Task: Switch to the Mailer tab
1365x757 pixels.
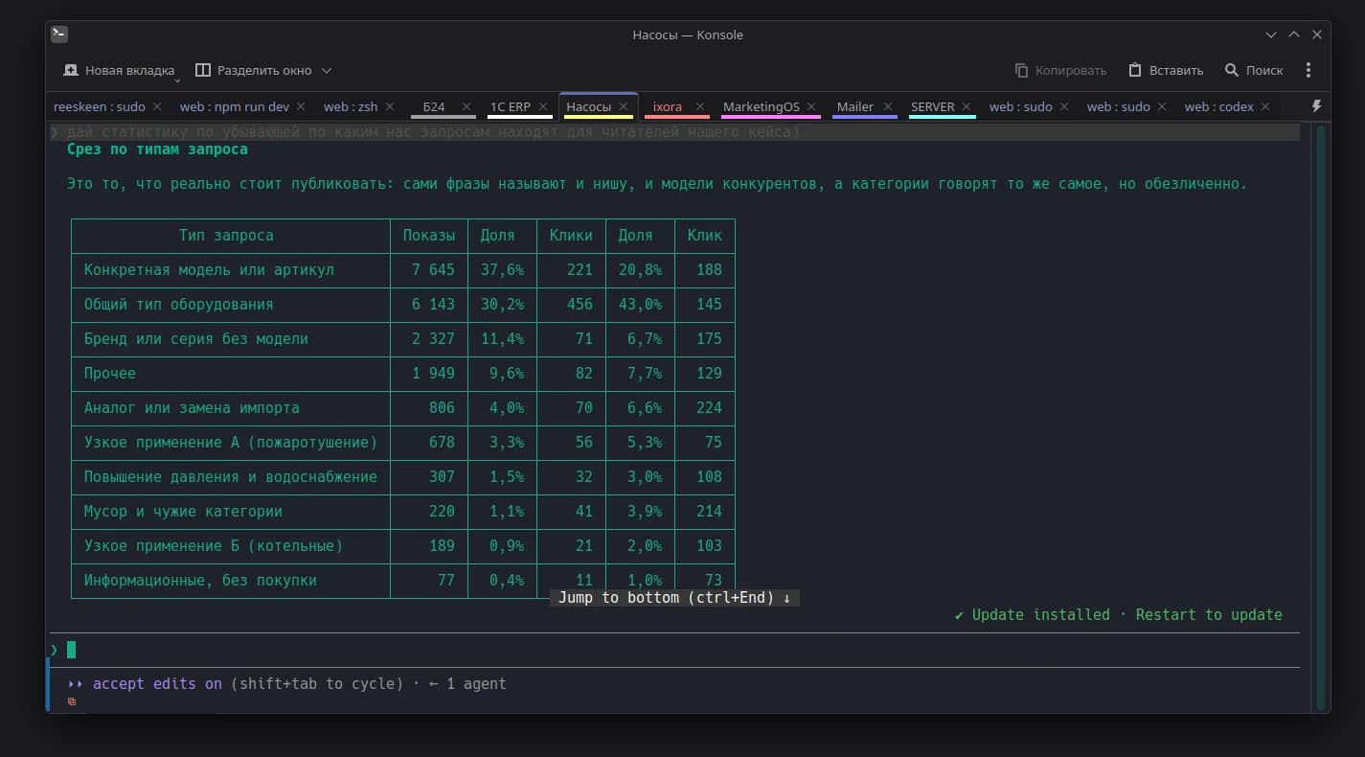Action: pos(855,106)
